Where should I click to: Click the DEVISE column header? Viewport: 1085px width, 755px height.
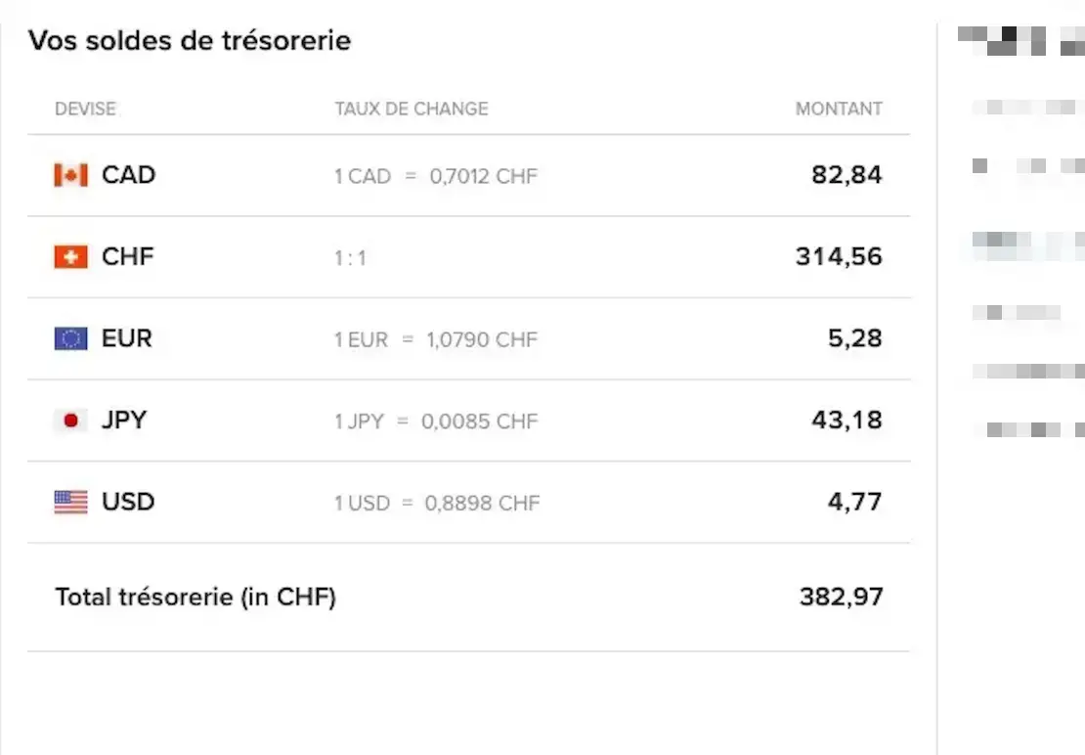pos(85,109)
